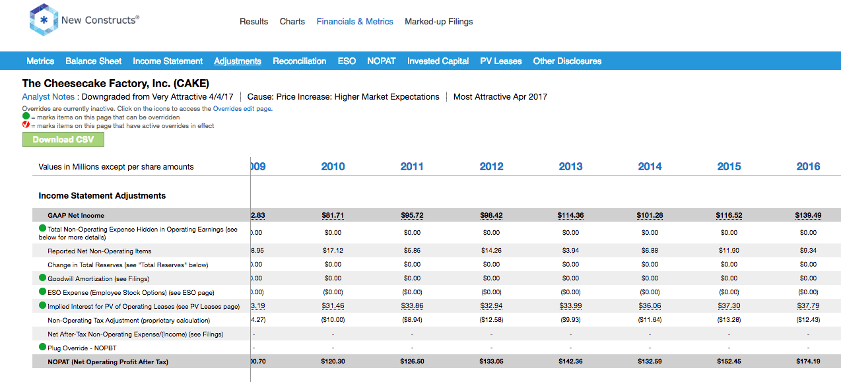Click Implied Interest value $37.79
This screenshot has width=841, height=382.
(x=809, y=306)
